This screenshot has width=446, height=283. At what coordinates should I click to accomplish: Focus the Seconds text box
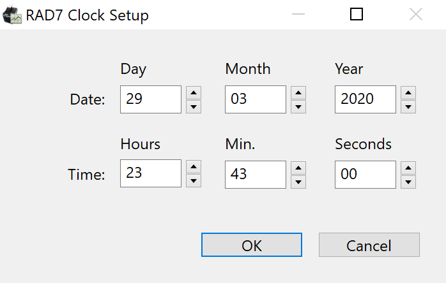tap(365, 174)
